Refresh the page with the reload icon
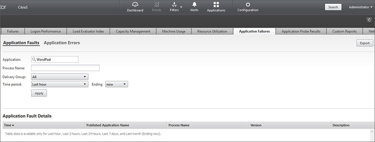375x142 pixels. 369,20
